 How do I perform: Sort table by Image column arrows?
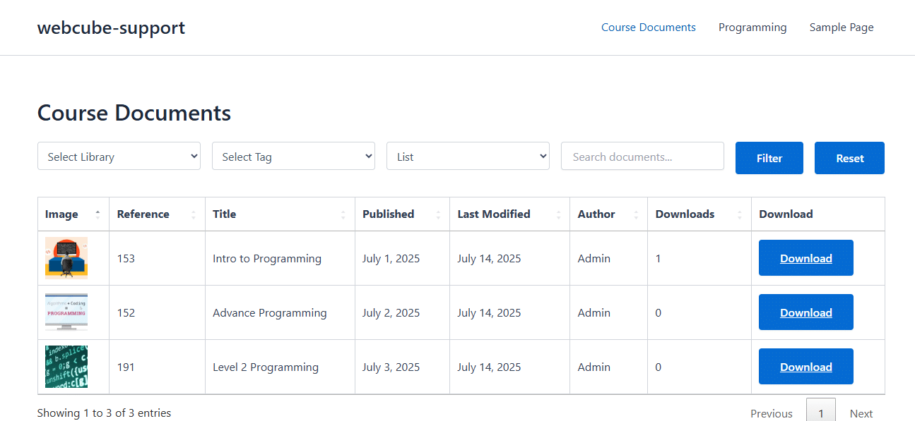(98, 214)
